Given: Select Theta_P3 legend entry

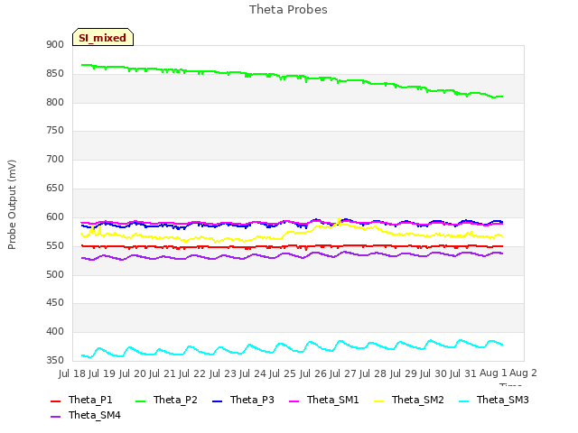Looking at the screenshot, I should tap(243, 400).
